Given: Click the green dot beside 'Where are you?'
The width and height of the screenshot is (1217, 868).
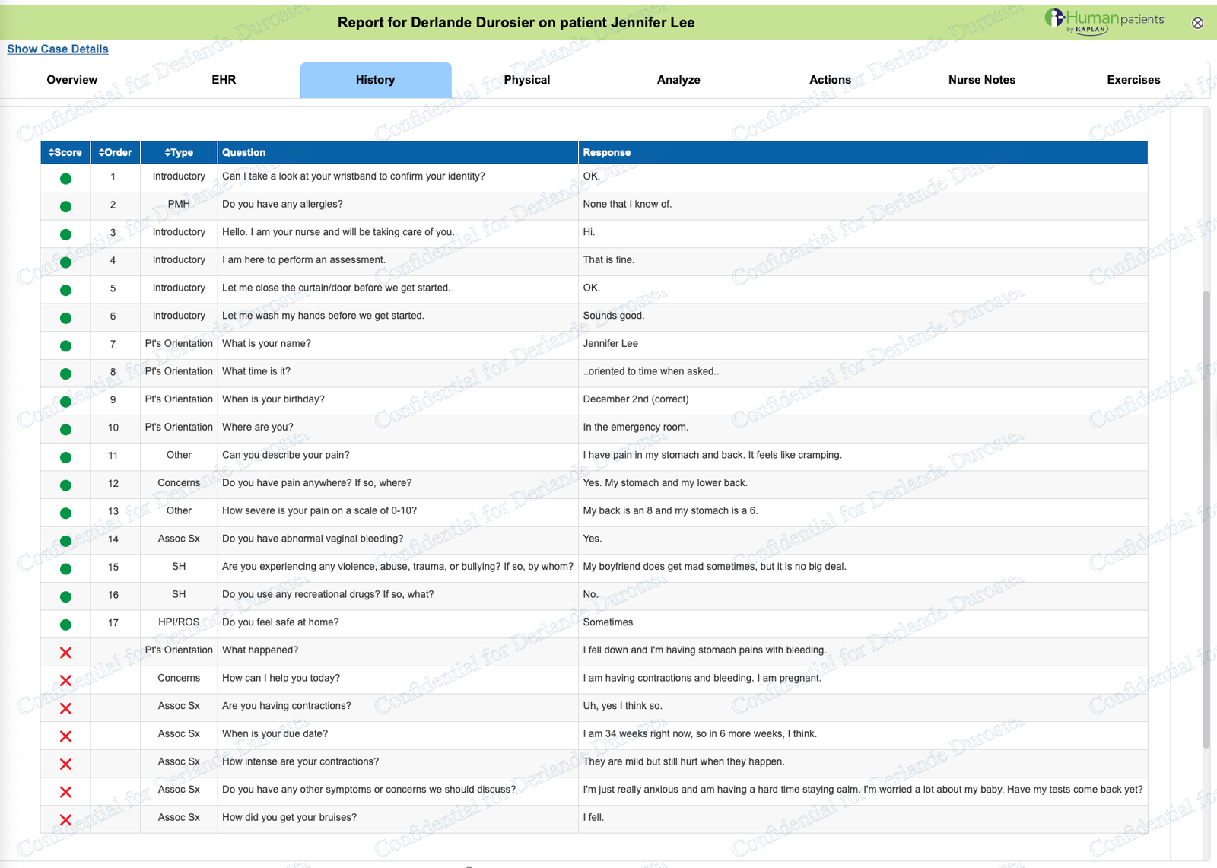Looking at the screenshot, I should pos(65,430).
